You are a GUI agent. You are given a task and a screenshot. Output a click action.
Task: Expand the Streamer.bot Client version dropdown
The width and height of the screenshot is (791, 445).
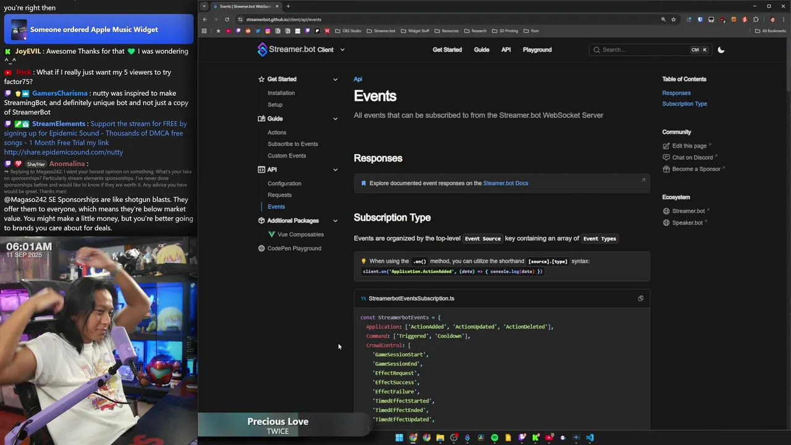pos(342,49)
